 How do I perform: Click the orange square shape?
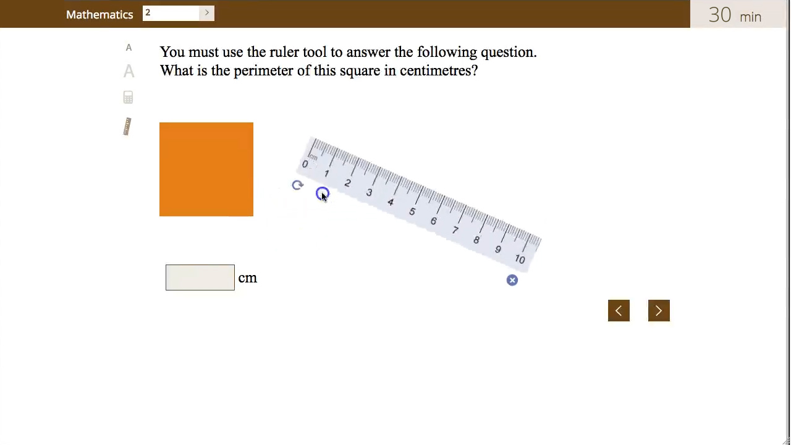[206, 169]
